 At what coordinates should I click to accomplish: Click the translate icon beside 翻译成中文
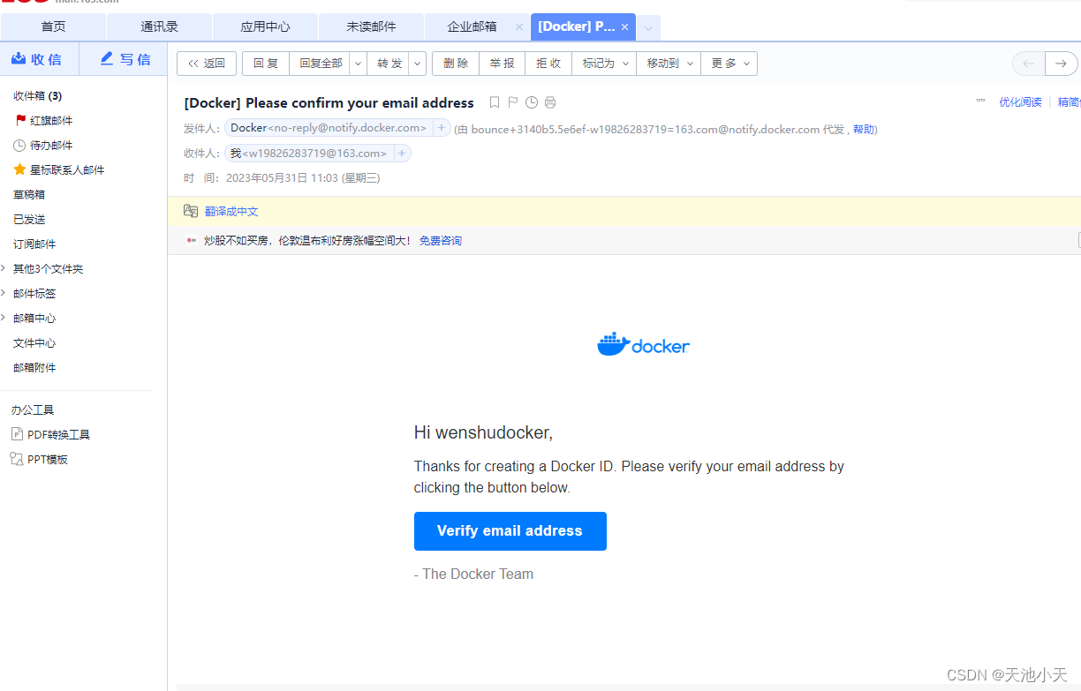191,211
